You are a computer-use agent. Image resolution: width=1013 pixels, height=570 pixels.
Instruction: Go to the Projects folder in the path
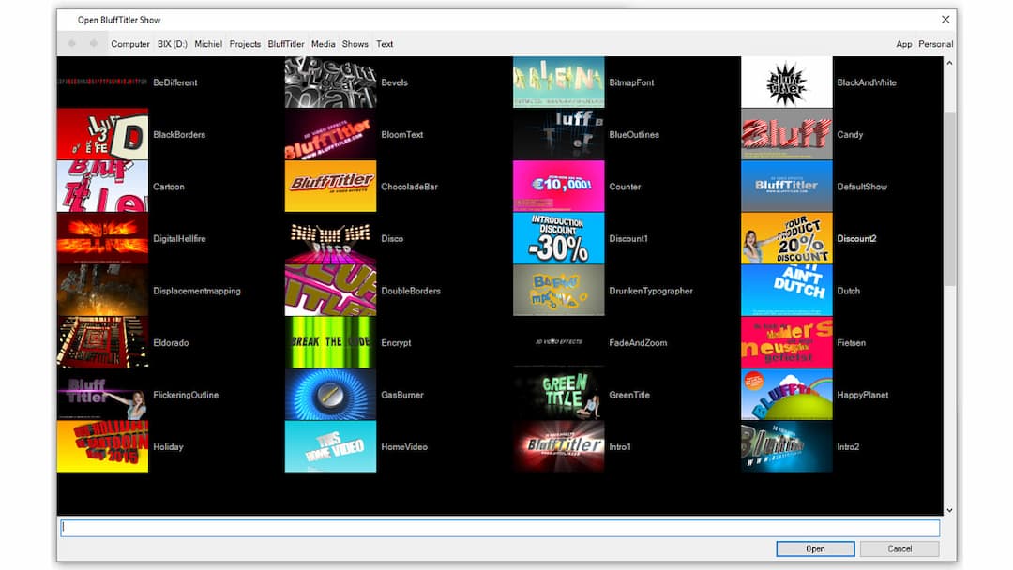(245, 43)
